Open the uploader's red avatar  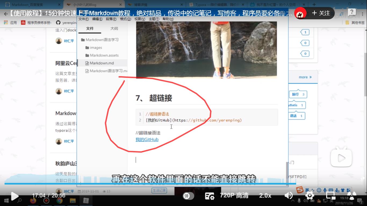[301, 13]
